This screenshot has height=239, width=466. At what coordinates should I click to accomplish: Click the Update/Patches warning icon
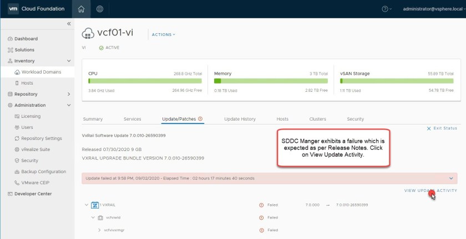[x=200, y=118]
